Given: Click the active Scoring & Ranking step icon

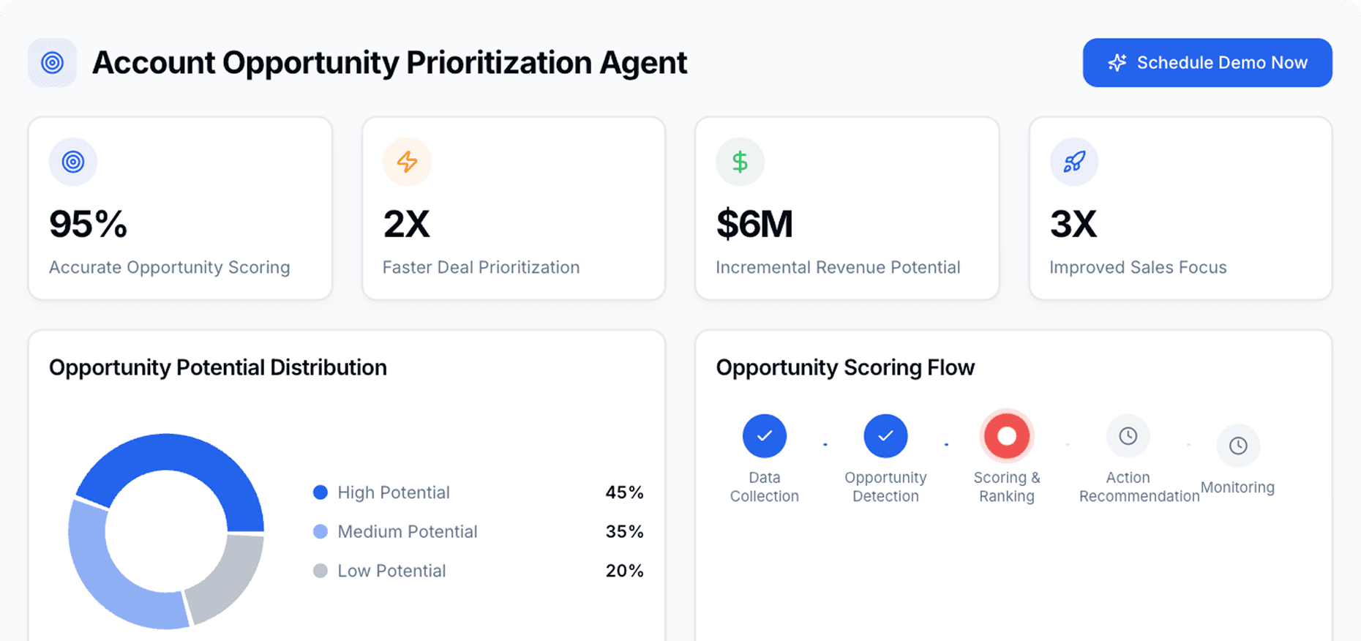Looking at the screenshot, I should coord(1007,435).
